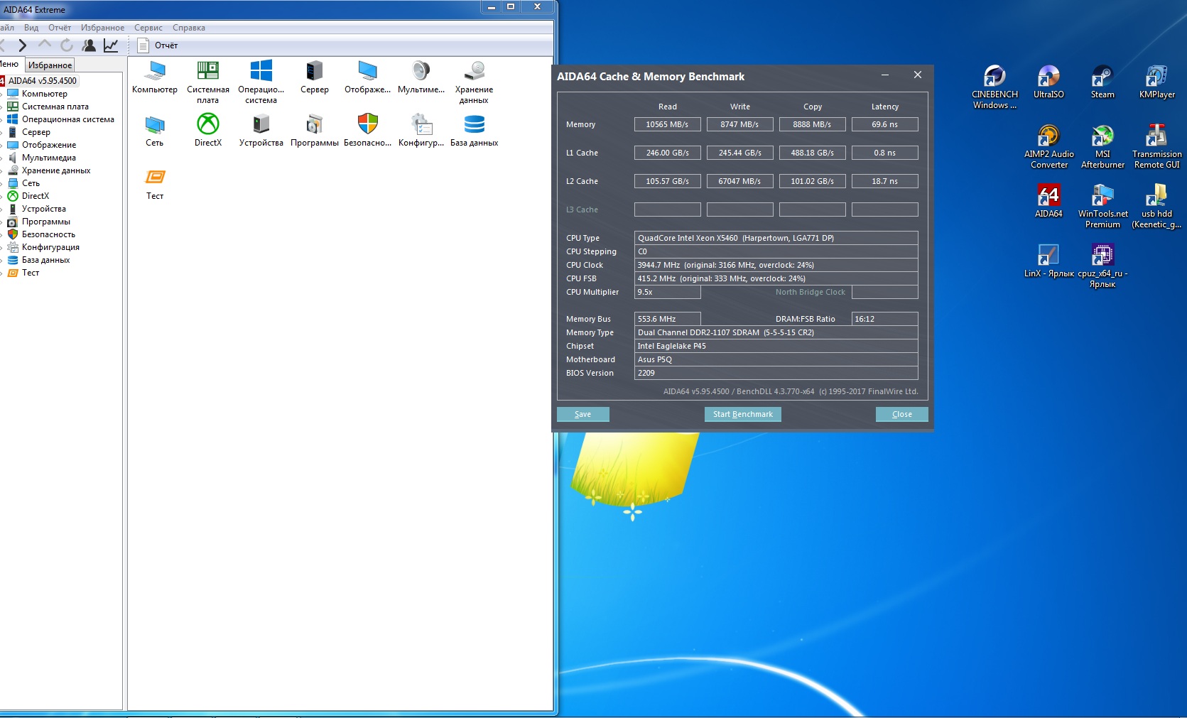
Task: Open the Сервер icon in main pane
Action: click(x=315, y=77)
